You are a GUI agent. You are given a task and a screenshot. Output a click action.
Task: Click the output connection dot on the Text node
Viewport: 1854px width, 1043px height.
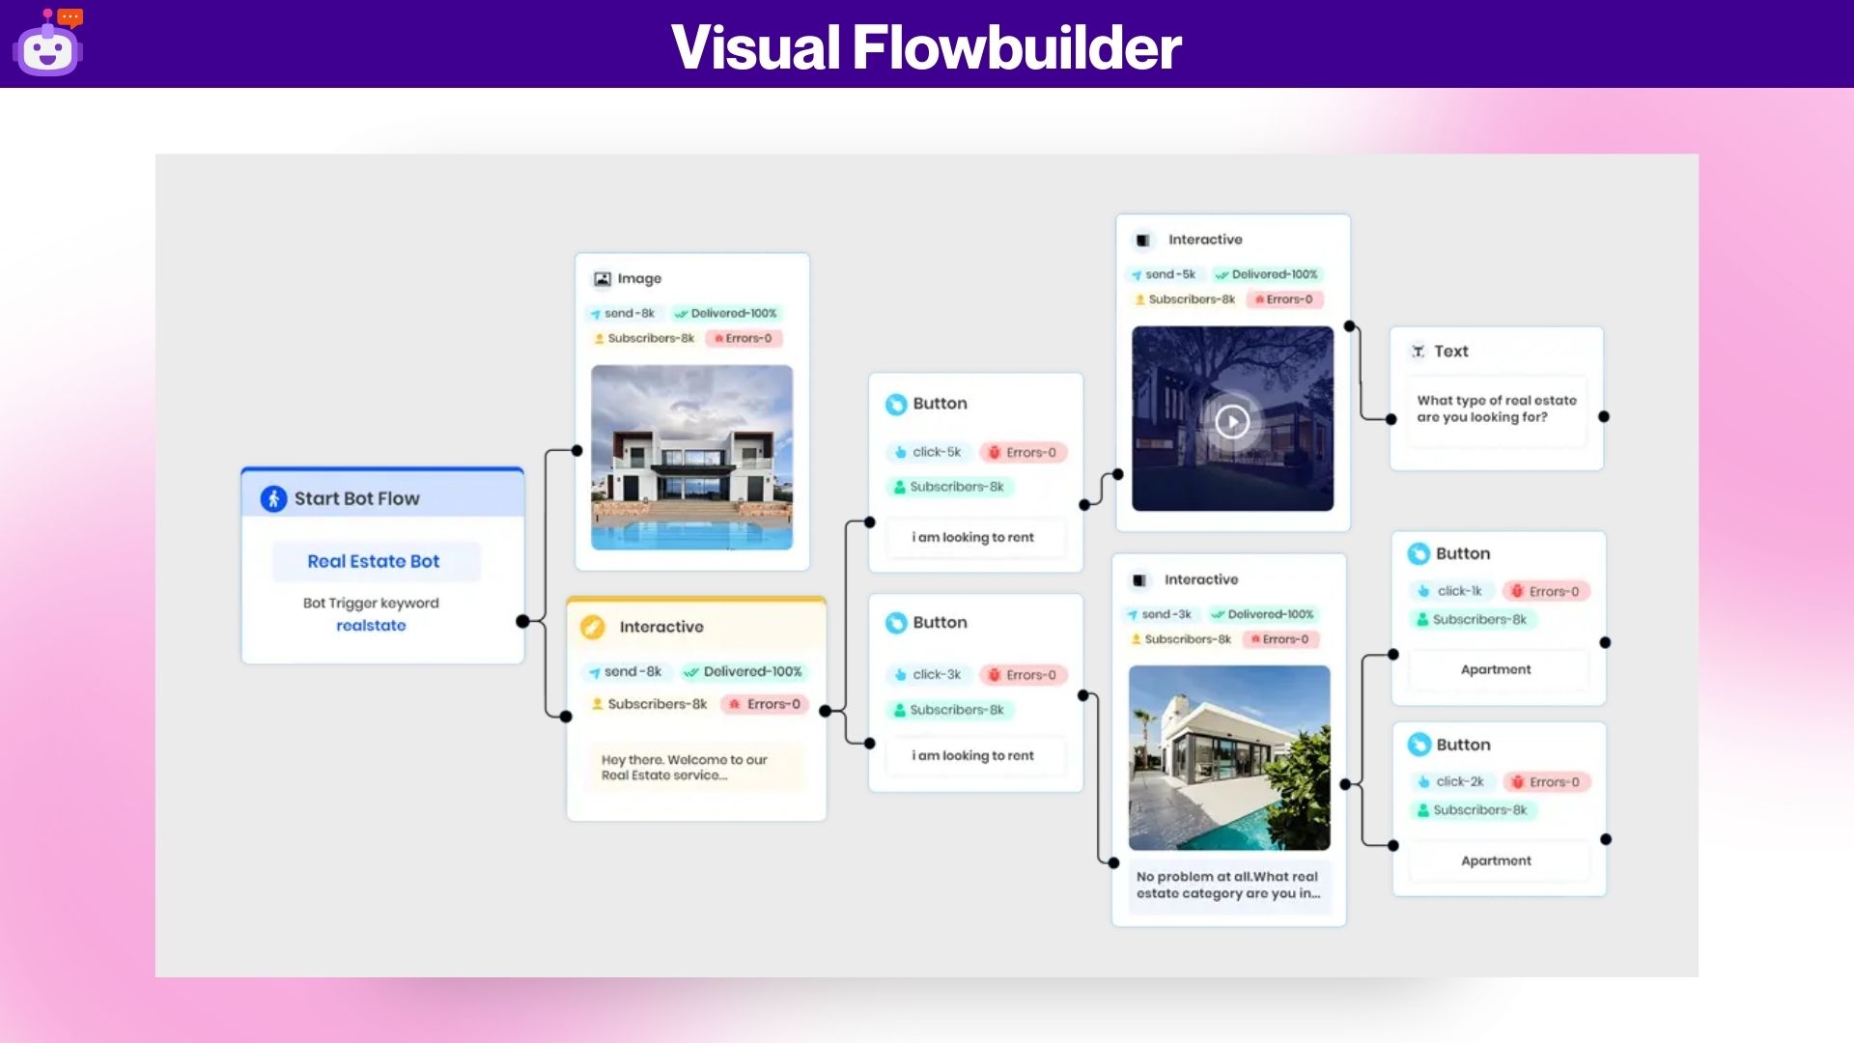[x=1604, y=415]
